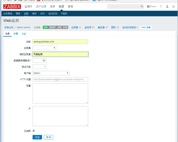This screenshot has height=142, width=178.
Task: Click the 新的应用集 input field
Action: 60,54
